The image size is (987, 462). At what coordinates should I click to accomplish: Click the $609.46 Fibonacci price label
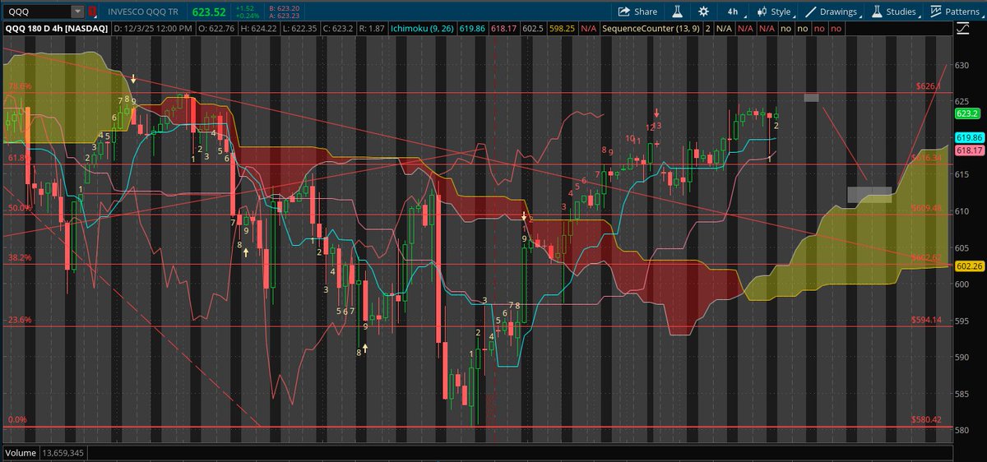click(926, 208)
